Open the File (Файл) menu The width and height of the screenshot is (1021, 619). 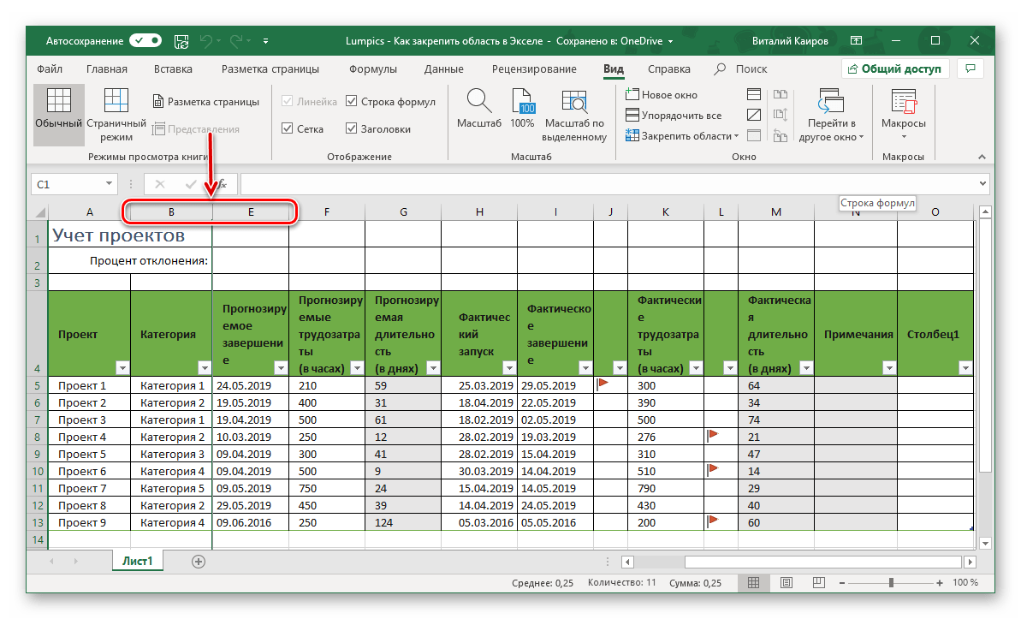tap(50, 69)
